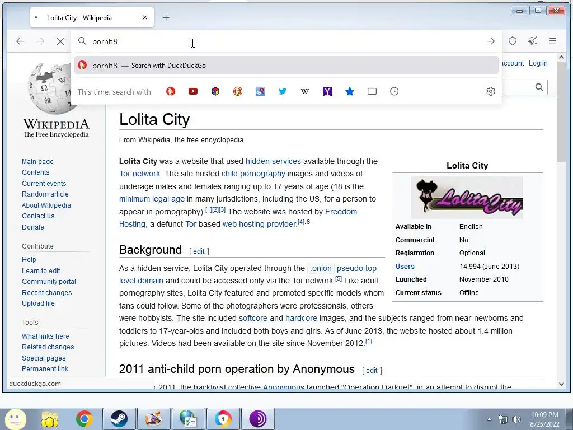This screenshot has width=573, height=430.
Task: Go to Current events
Action: tap(44, 184)
